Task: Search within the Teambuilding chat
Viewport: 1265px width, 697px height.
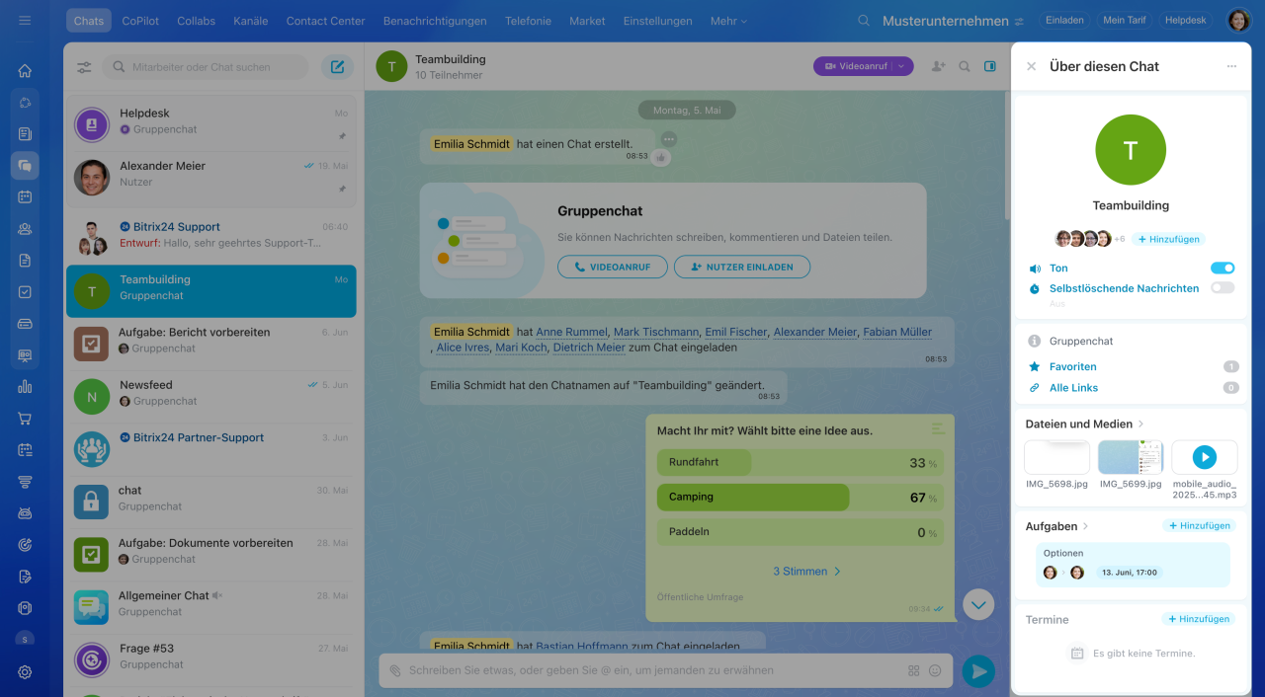Action: click(x=965, y=66)
